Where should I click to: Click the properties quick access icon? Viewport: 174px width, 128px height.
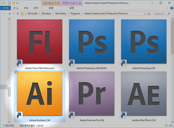(10, 3)
